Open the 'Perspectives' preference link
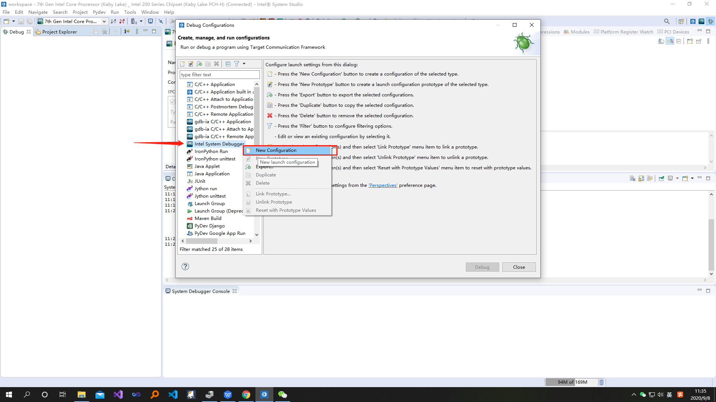 pos(383,185)
